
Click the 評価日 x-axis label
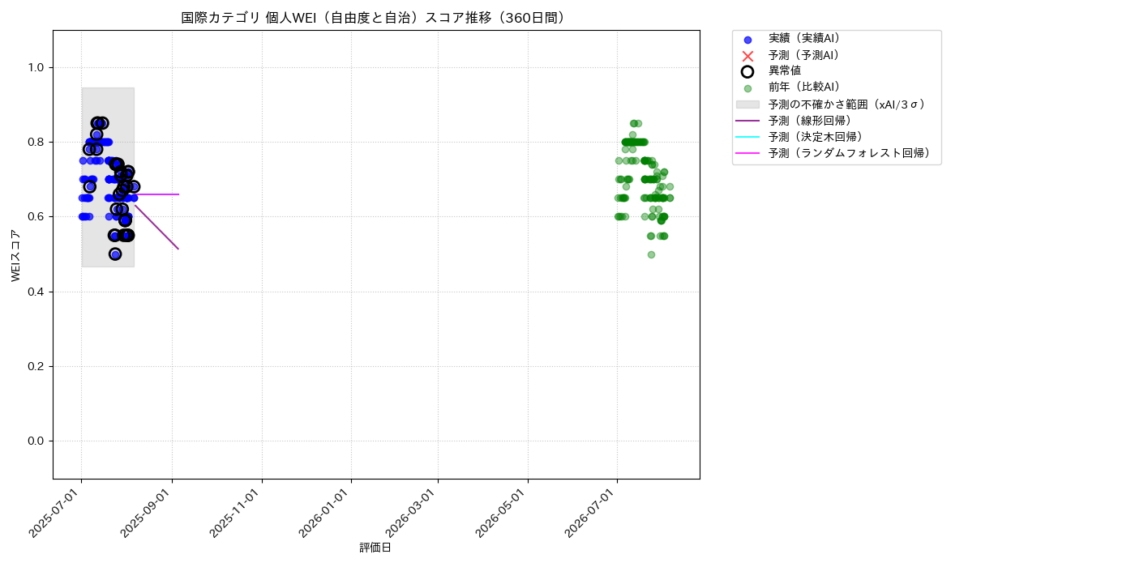pyautogui.click(x=375, y=548)
